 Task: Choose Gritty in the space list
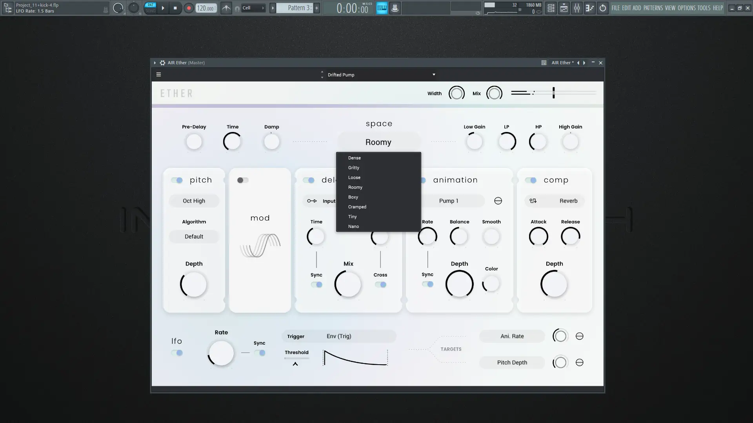coord(353,168)
